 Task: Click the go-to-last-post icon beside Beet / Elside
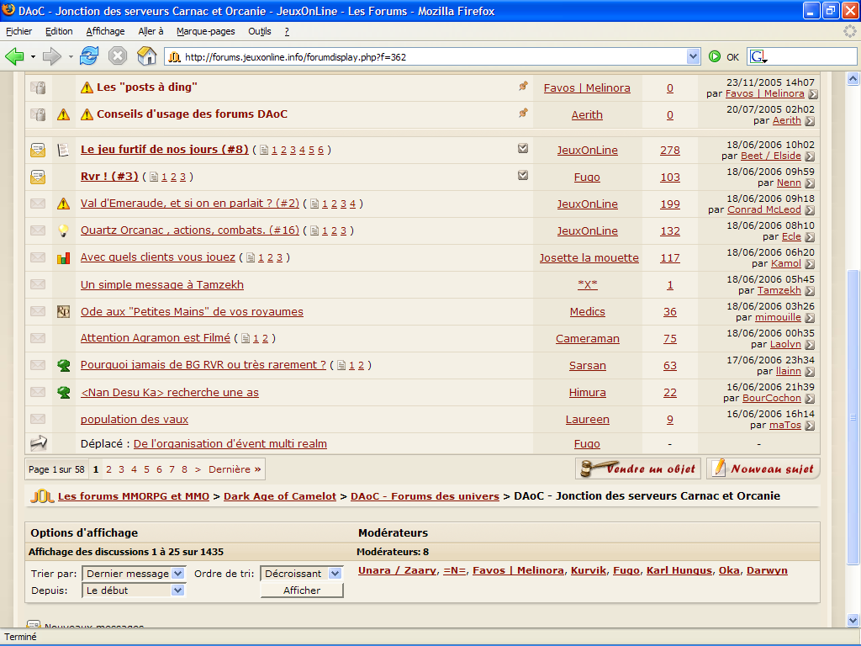pos(810,156)
